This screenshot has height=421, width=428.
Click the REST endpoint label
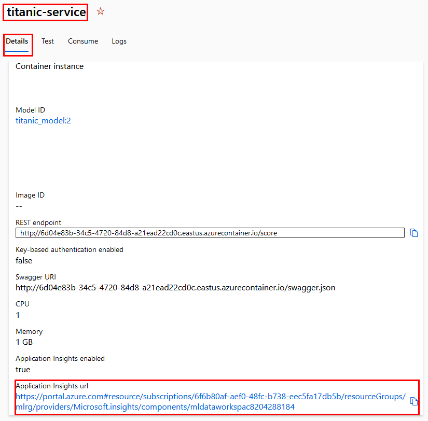pyautogui.click(x=38, y=222)
